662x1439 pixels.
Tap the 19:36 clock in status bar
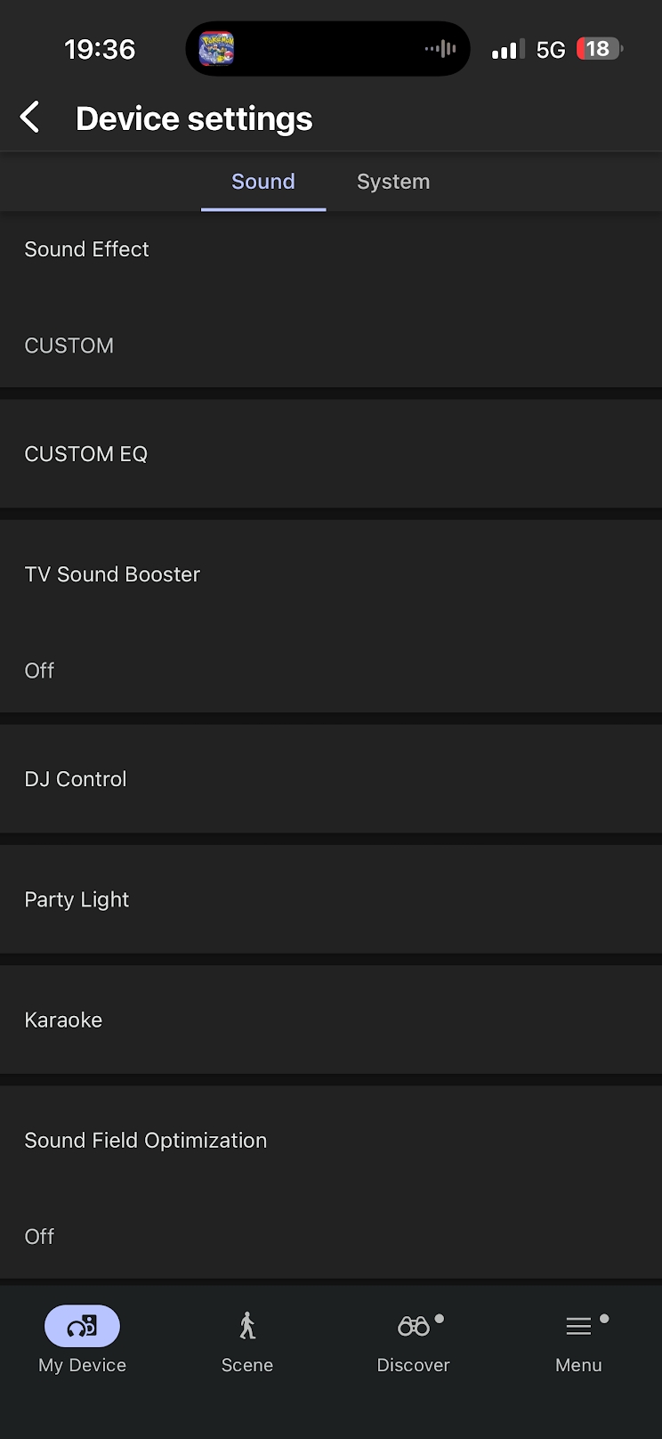click(100, 49)
